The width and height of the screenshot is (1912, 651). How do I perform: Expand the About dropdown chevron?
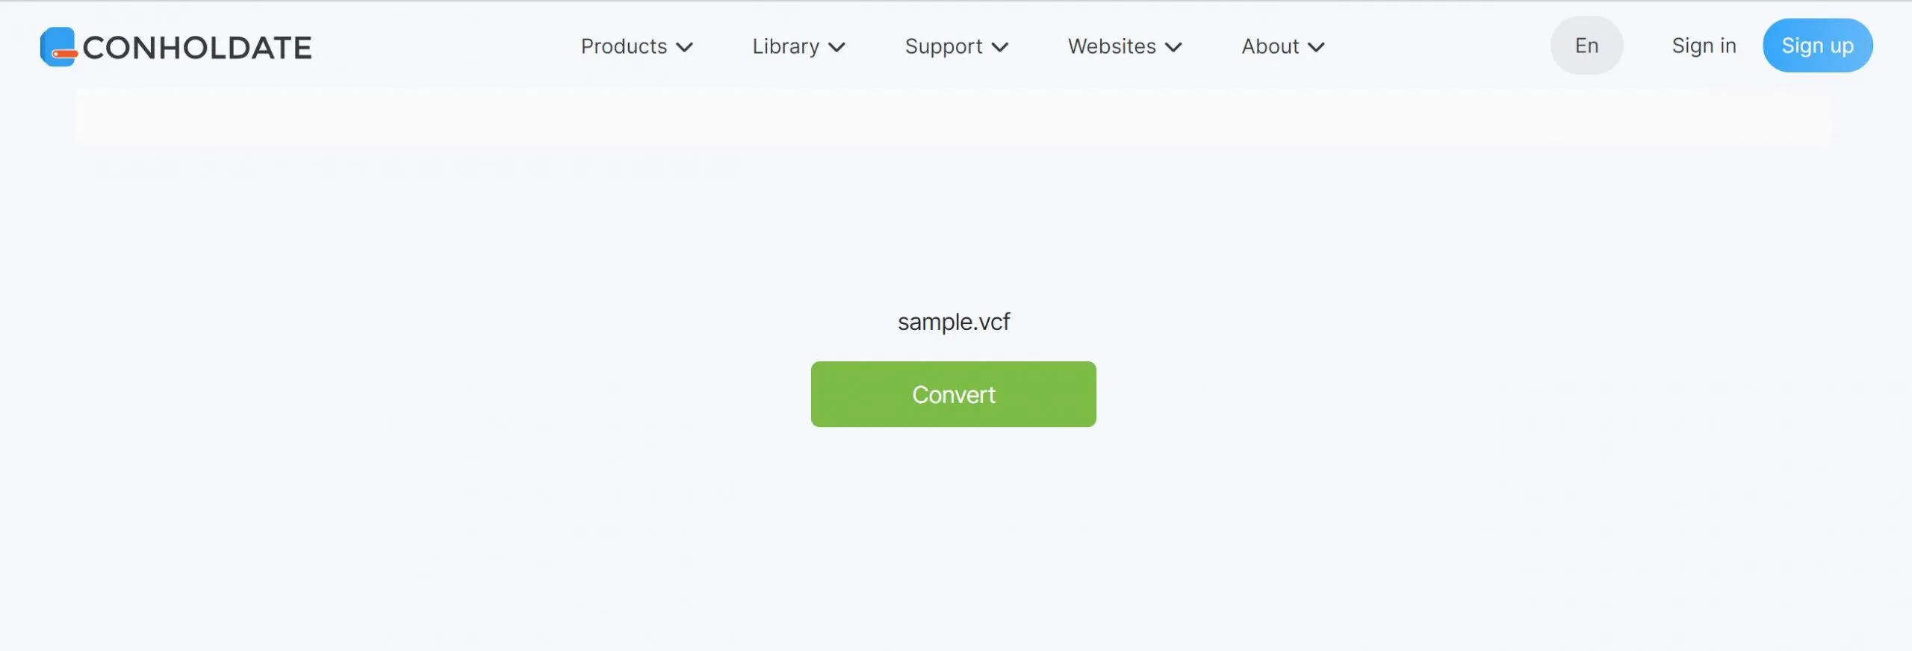[x=1317, y=47]
